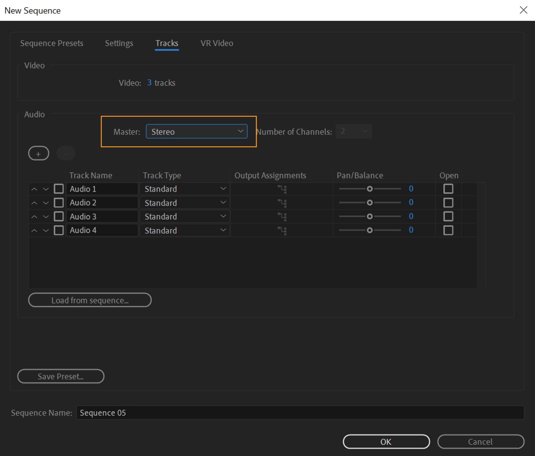Screen dimensions: 535x456
Task: Open output assignments icon for Audio 3
Action: (282, 216)
